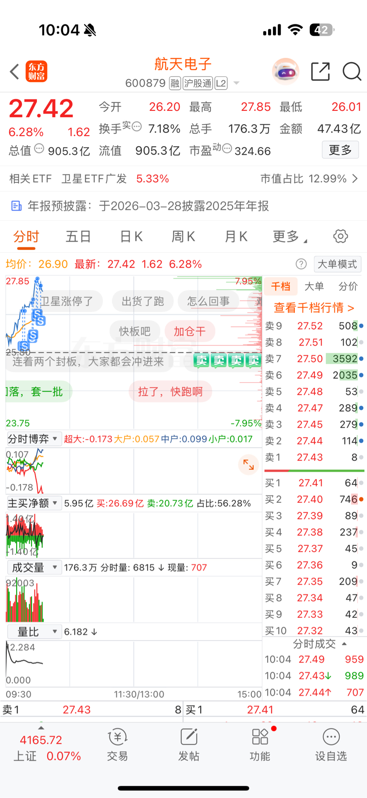Tap the share icon in header

(320, 72)
